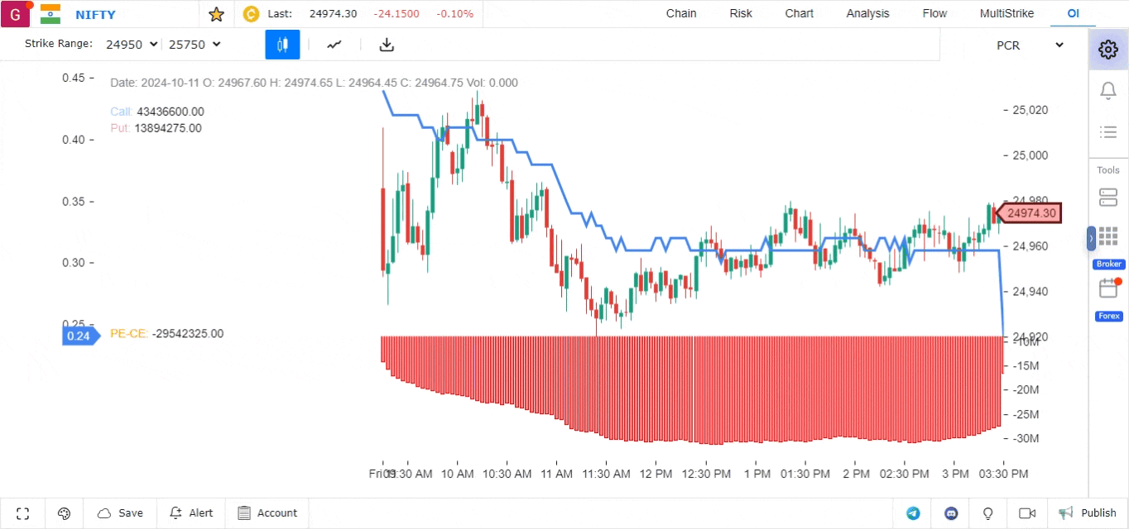
Task: Click the 24974.30 price marker on axis
Action: pos(1031,213)
